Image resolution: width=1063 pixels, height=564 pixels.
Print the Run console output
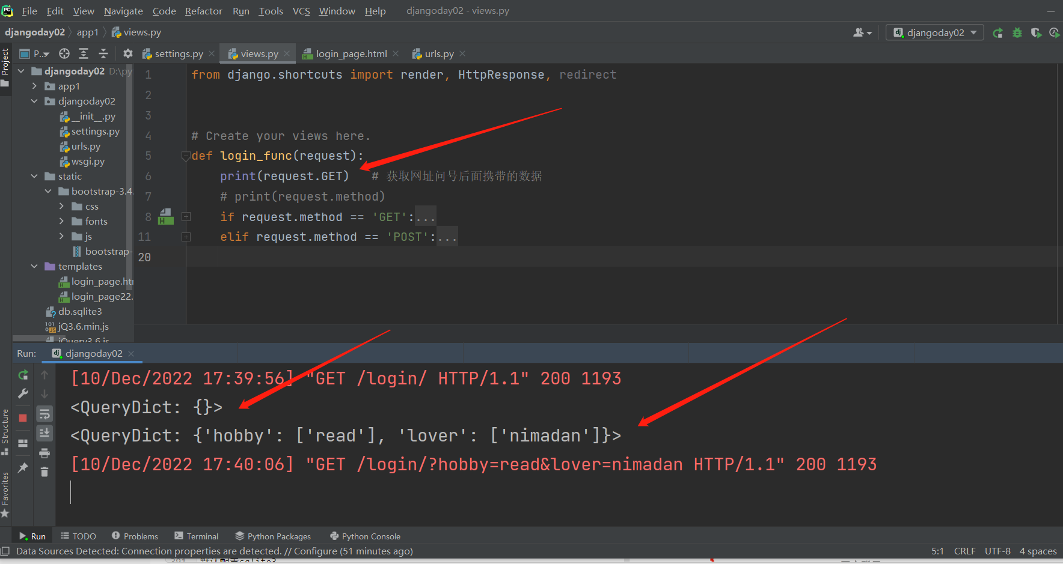(x=44, y=453)
